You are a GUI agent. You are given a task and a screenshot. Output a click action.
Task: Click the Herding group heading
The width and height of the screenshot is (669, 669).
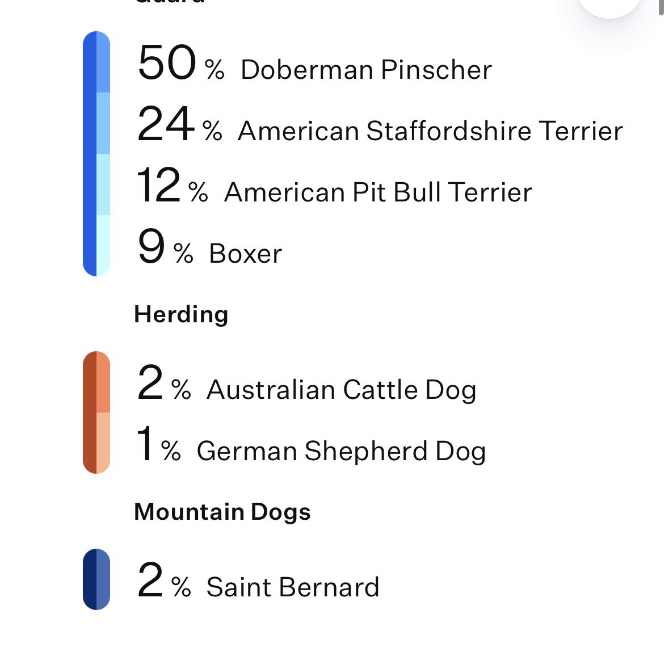(x=181, y=314)
